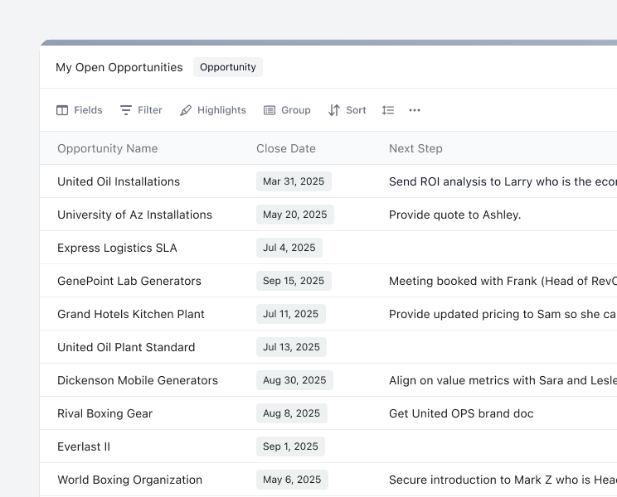The height and width of the screenshot is (497, 617).
Task: Click the Opportunity Name column header
Action: coord(108,148)
